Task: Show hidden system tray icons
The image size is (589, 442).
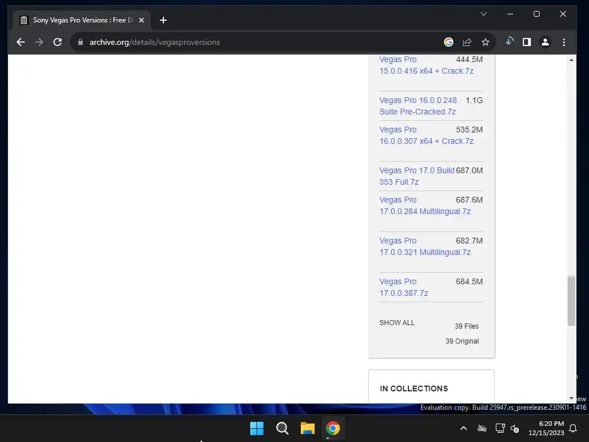Action: coord(464,428)
